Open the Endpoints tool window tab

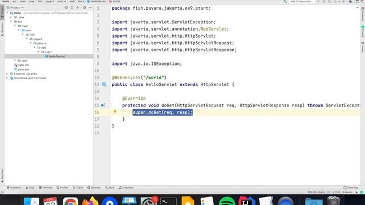pos(126,187)
